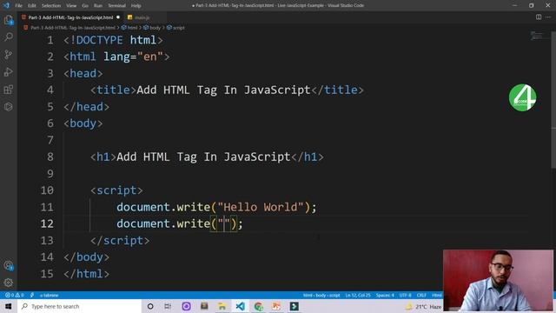Click the Ln 12, Col 25 status entry

[358, 296]
